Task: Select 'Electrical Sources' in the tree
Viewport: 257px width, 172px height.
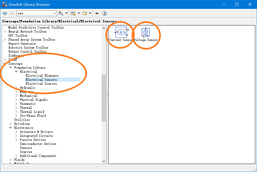Action: pos(41,84)
